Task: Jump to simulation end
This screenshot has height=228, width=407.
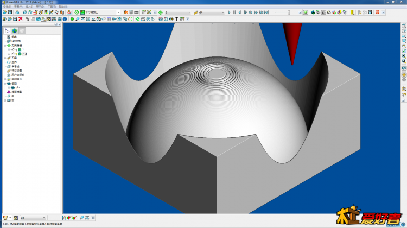Action: [x=266, y=12]
